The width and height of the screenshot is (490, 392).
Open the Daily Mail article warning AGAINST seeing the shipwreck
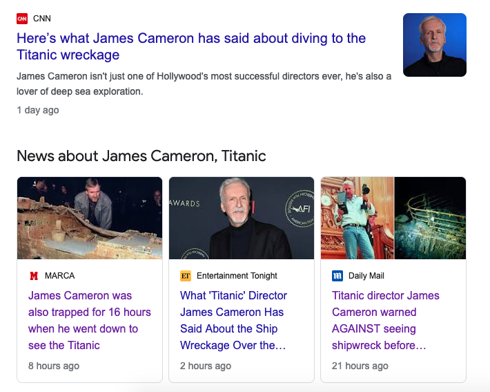[385, 320]
